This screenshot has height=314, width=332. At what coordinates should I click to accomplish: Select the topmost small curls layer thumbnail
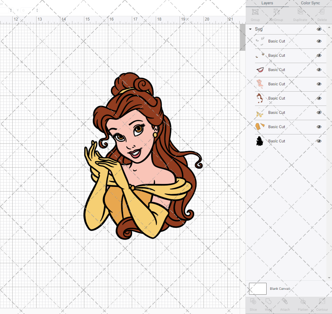coord(260,41)
